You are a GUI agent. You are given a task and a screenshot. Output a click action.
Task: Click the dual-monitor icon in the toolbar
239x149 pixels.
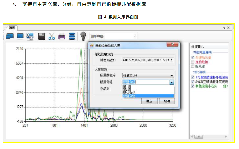click(10, 36)
